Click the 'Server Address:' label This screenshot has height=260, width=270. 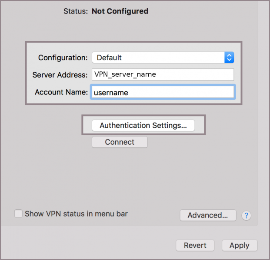(x=60, y=75)
